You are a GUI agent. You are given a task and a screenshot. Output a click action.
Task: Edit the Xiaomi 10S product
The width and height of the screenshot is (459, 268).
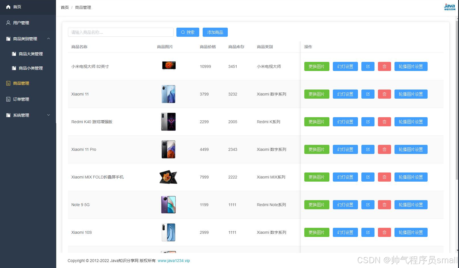pyautogui.click(x=368, y=232)
